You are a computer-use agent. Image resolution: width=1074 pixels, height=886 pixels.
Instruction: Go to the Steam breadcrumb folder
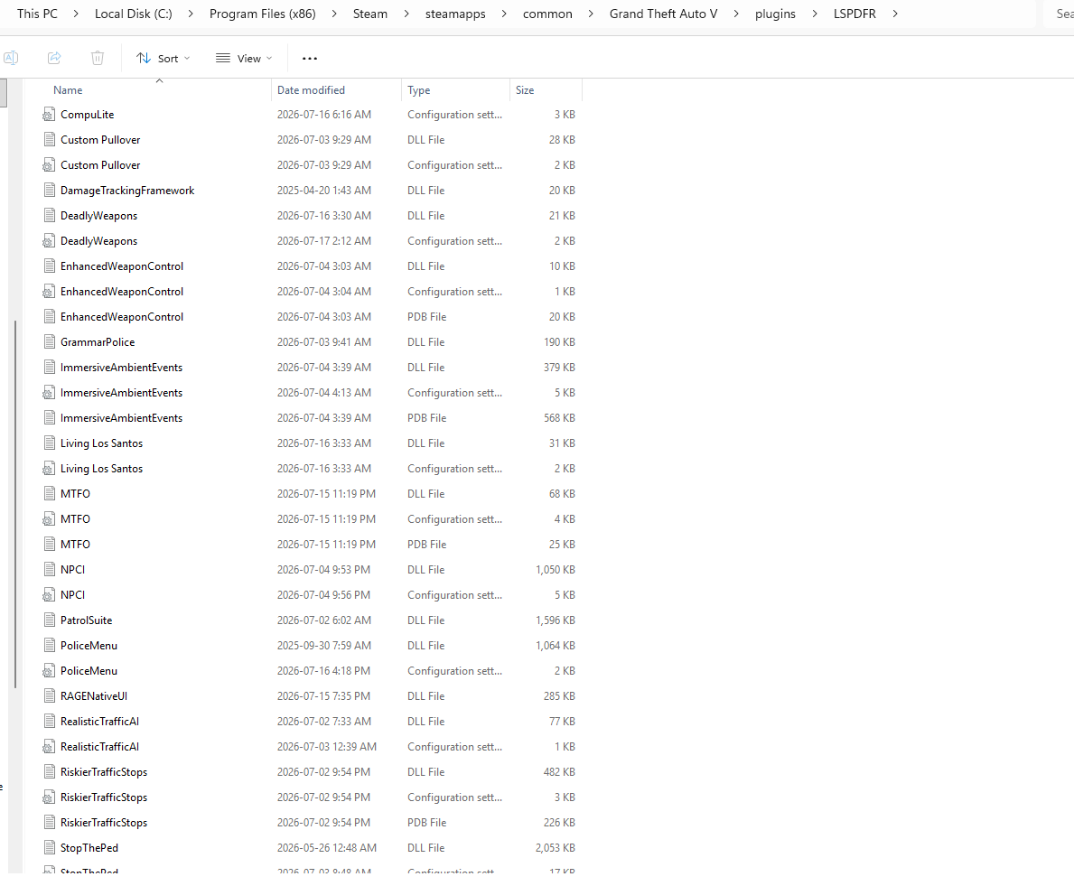[x=369, y=14]
